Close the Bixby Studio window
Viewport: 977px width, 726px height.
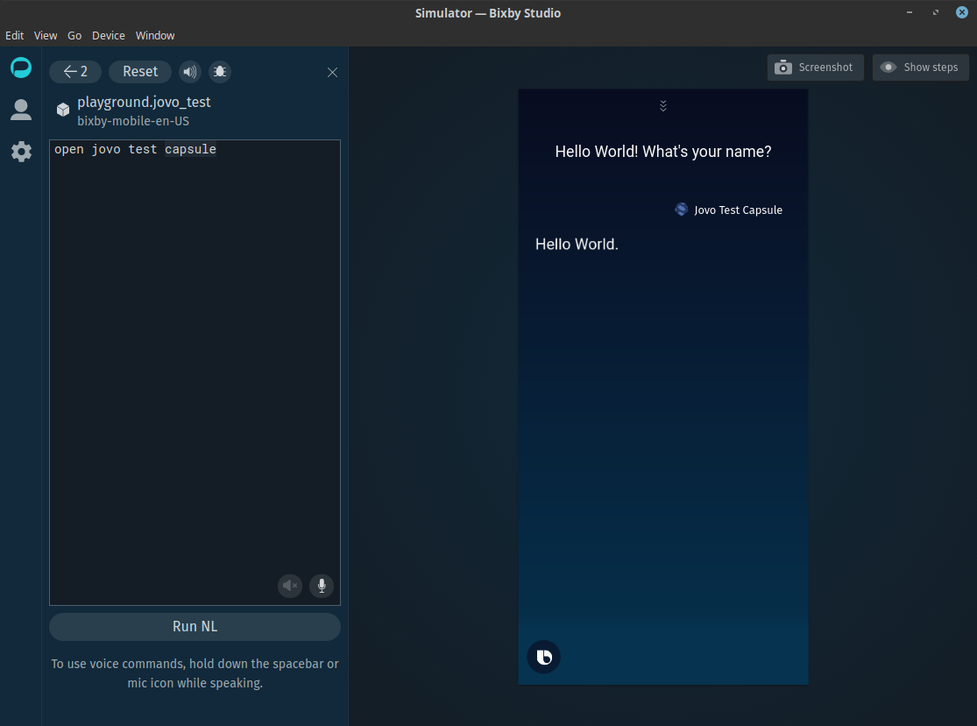(962, 12)
